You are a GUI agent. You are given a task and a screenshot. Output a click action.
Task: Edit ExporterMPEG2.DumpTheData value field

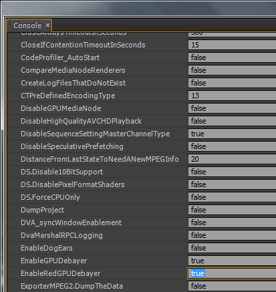[232, 286]
